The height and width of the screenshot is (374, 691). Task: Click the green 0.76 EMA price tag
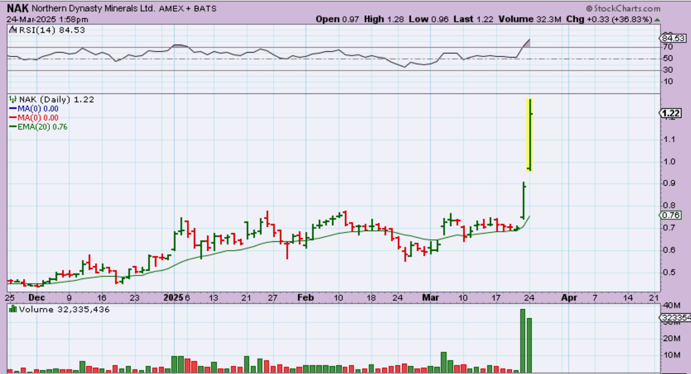pyautogui.click(x=670, y=215)
